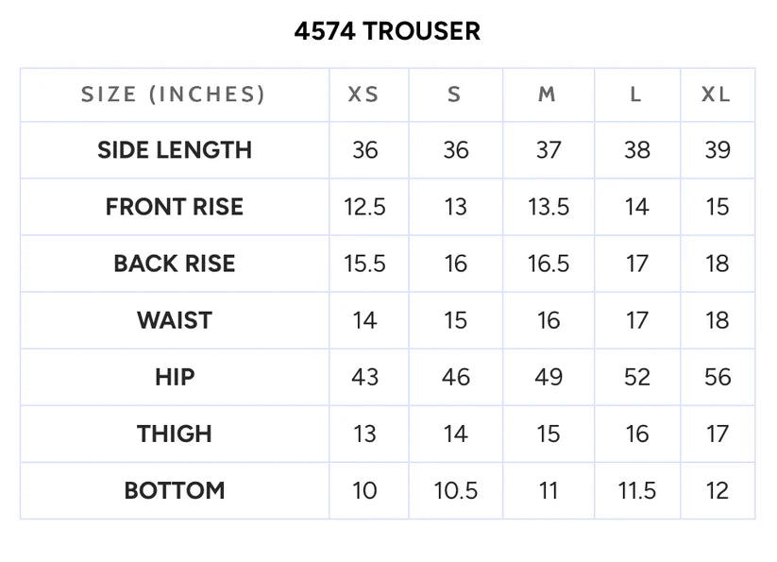Viewport: 777px width, 562px height.
Task: Select the M back rise value 16.5
Action: coord(549,264)
